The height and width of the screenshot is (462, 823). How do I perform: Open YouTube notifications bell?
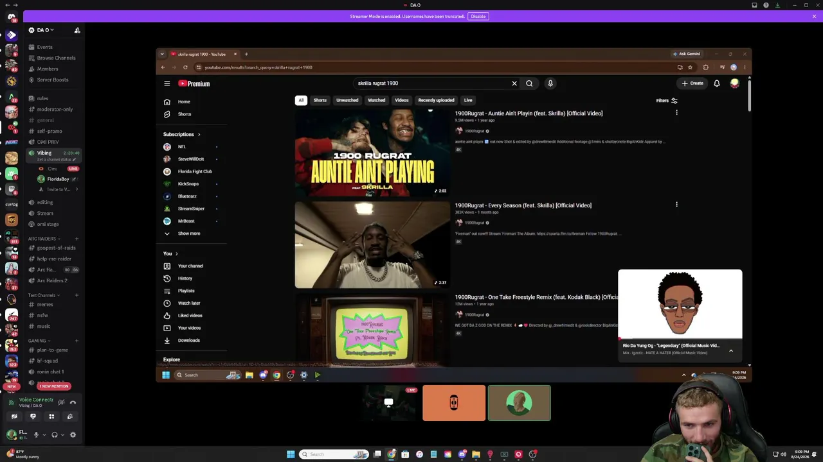(717, 83)
